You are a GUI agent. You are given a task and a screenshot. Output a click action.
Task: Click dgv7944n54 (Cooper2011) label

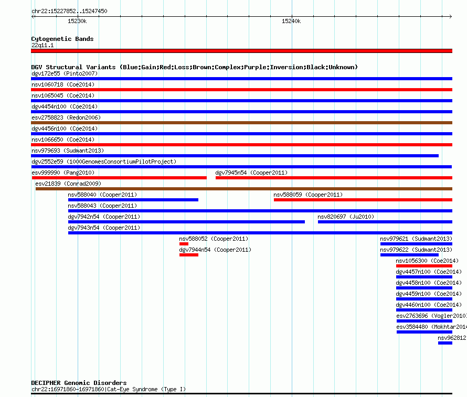point(215,250)
